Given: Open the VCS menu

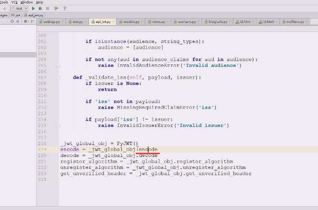Looking at the screenshot, I should click(14, 2).
